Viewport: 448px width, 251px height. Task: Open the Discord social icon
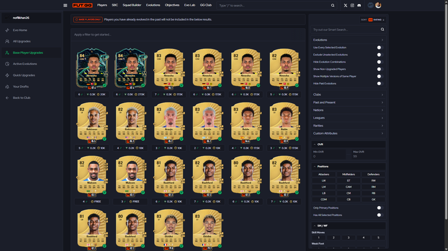pyautogui.click(x=359, y=5)
